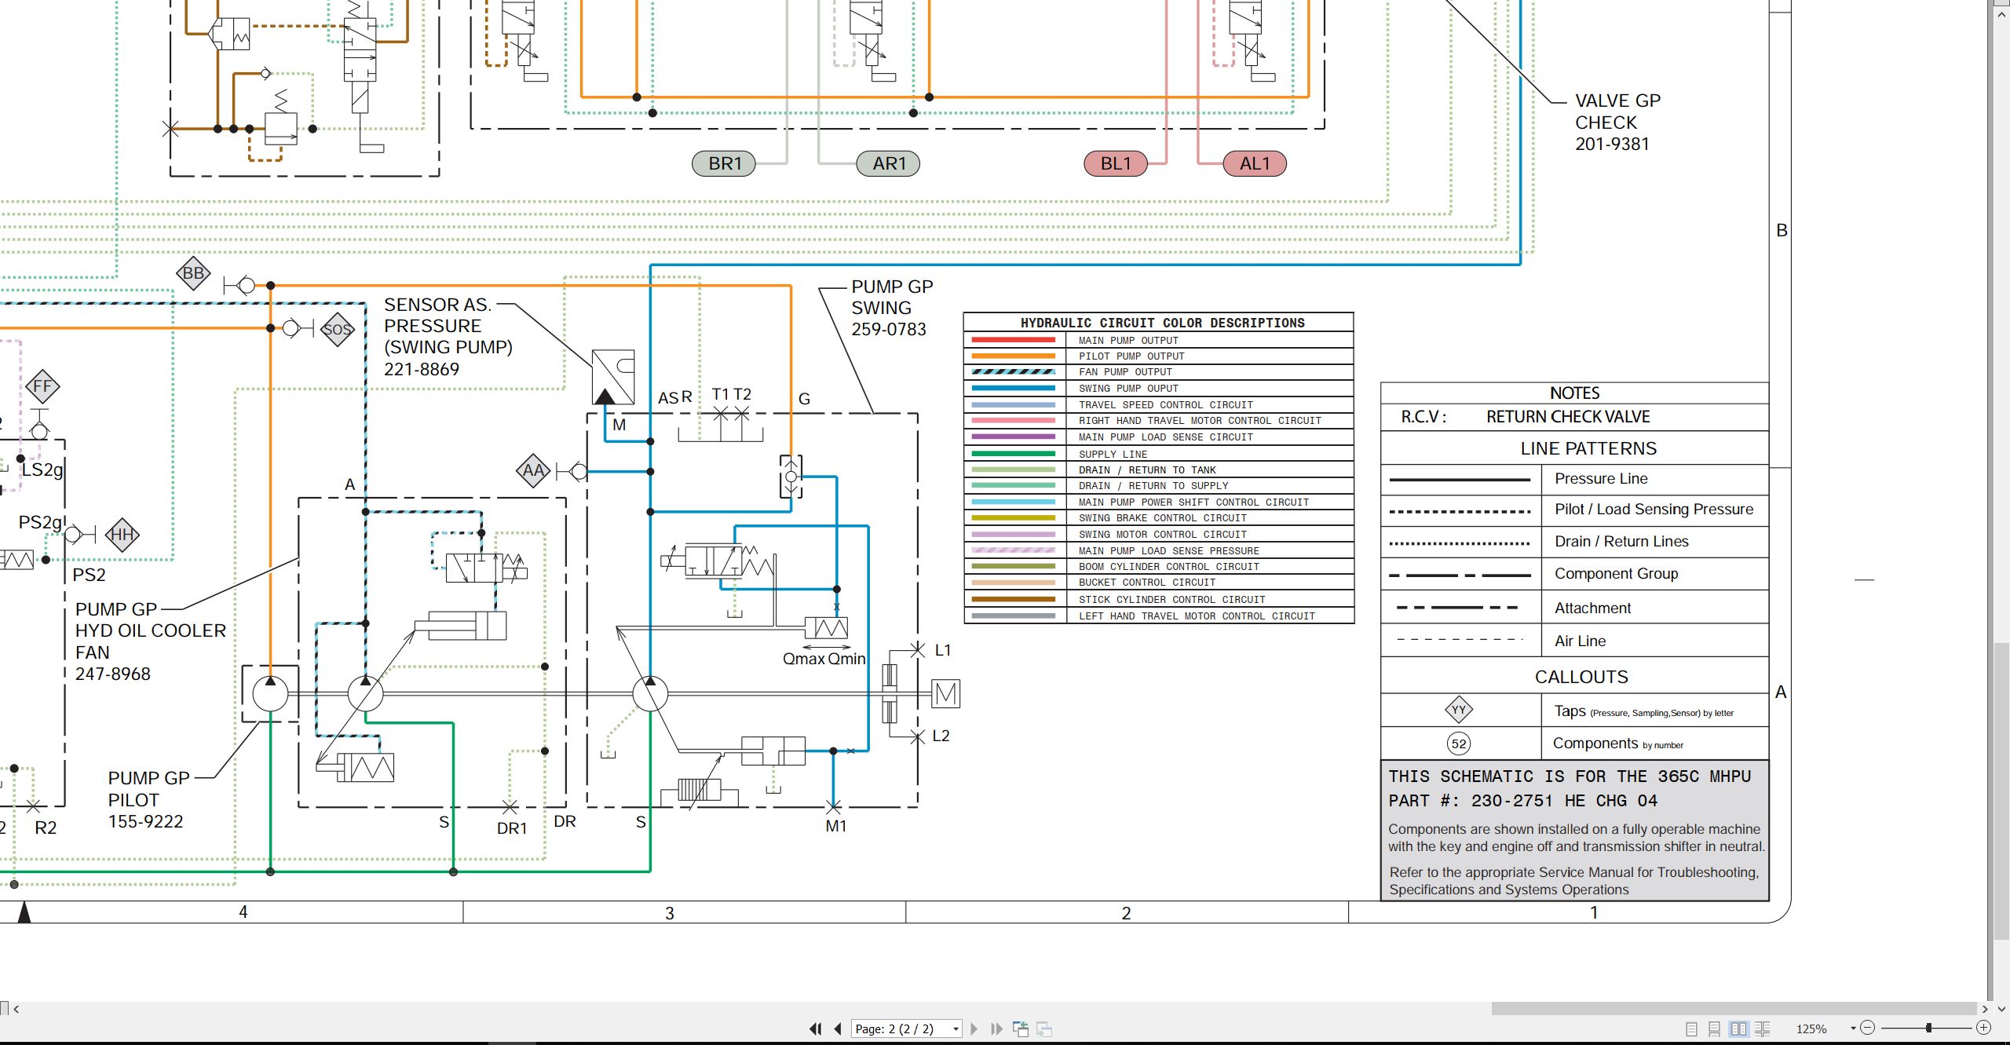
Task: Click the 'VALVE GP CHECK 201-9381' label
Action: click(1617, 122)
